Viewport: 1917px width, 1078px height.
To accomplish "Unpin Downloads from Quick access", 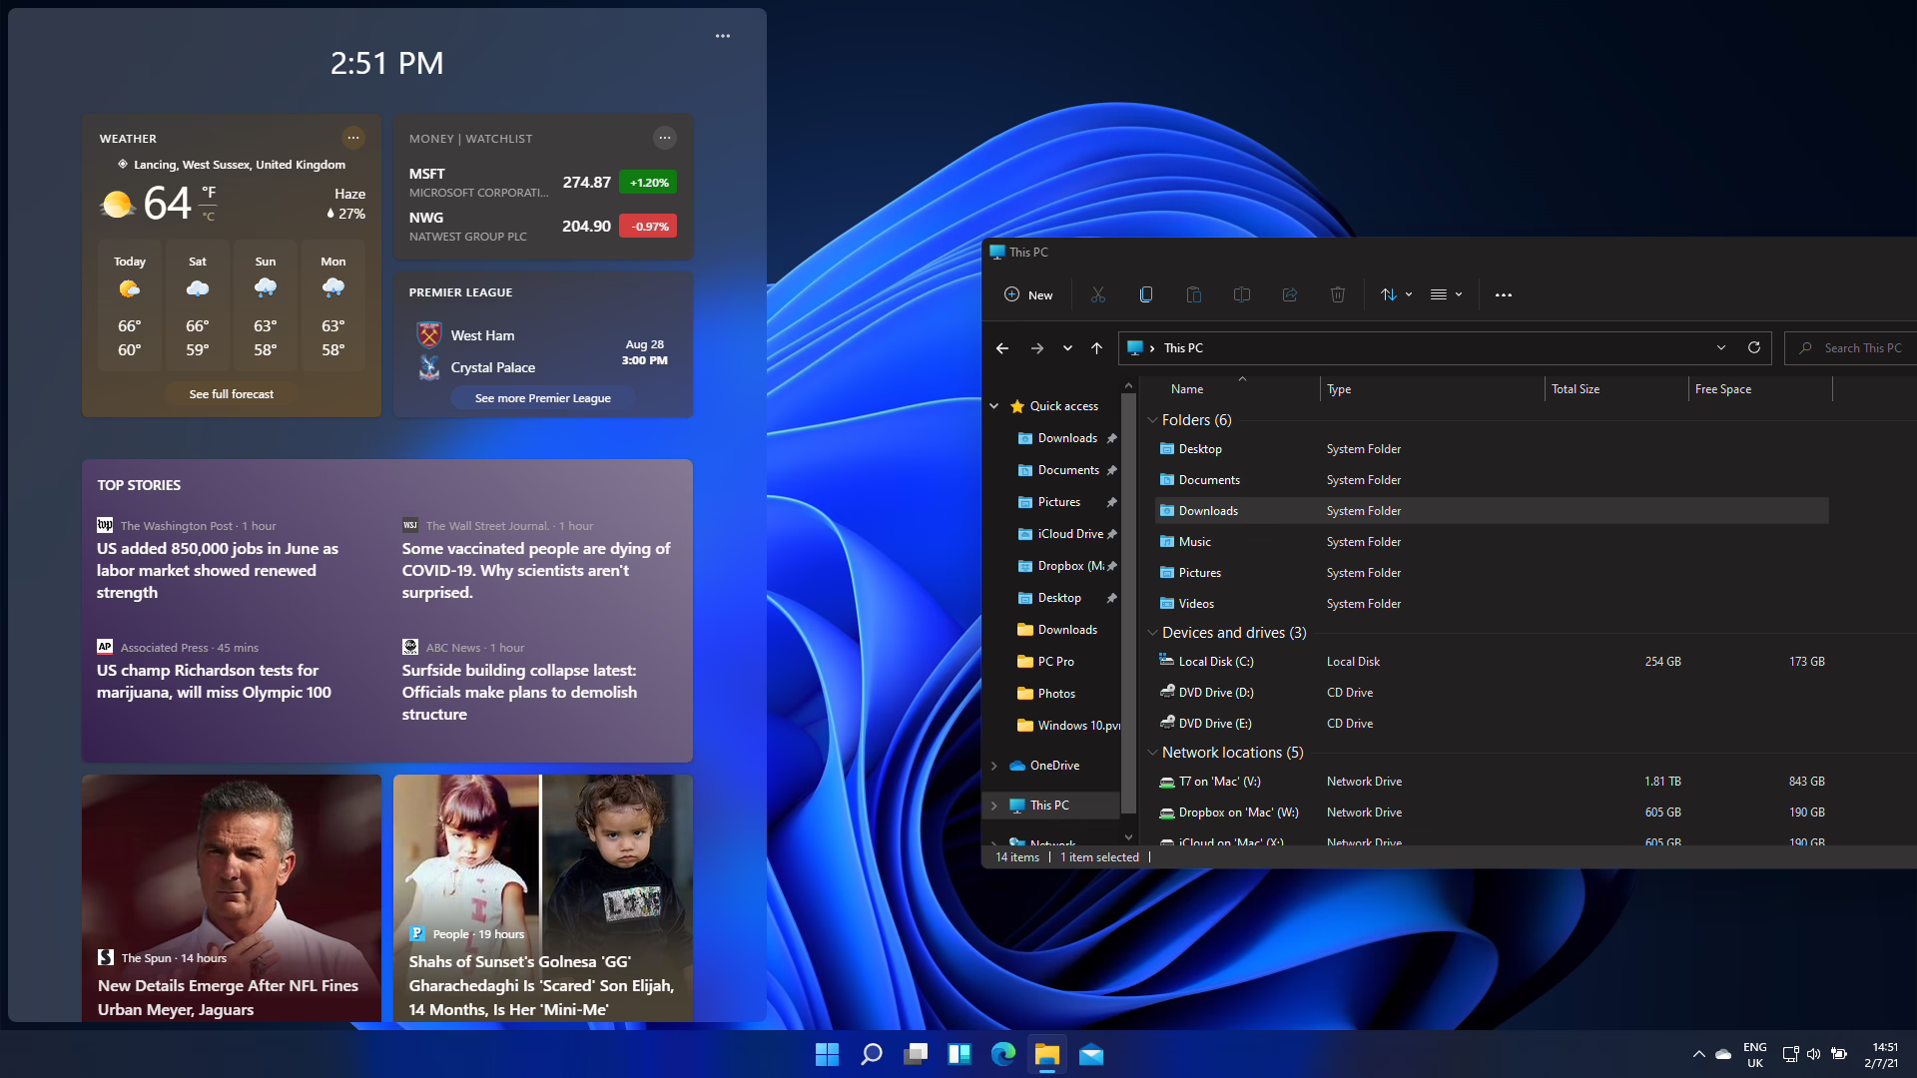I will coord(1112,437).
